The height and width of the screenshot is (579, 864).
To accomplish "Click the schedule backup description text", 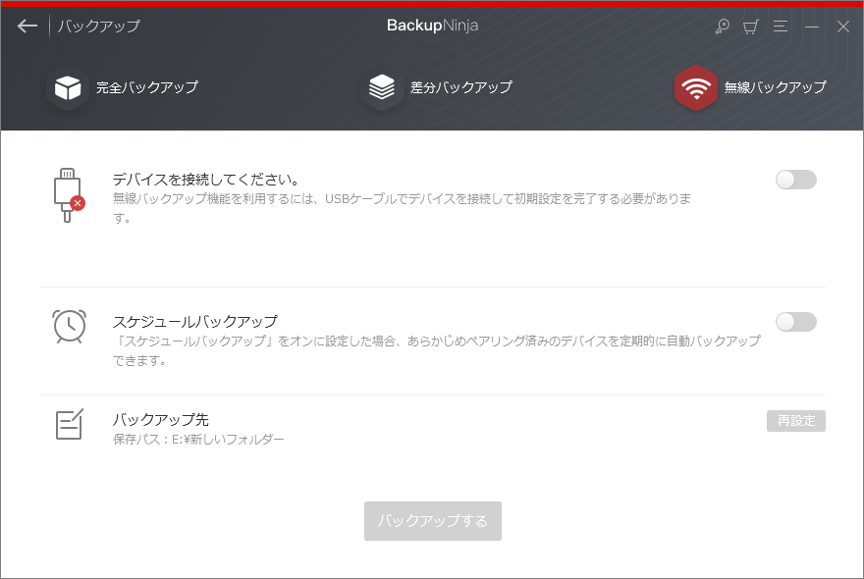I will [x=436, y=350].
